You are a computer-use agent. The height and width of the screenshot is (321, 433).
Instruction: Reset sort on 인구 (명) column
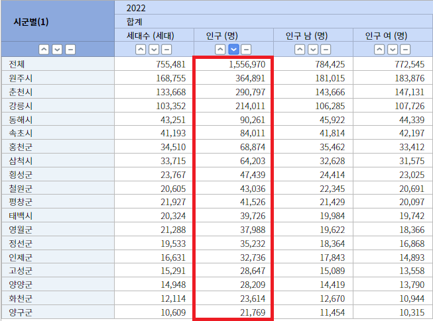[246, 50]
